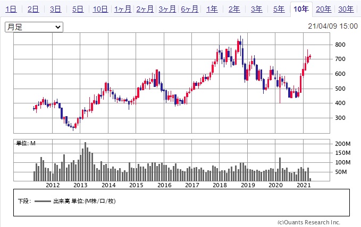The width and height of the screenshot is (361, 227).
Task: Click the (c)Quants Research Inc. credit
Action: 309,222
